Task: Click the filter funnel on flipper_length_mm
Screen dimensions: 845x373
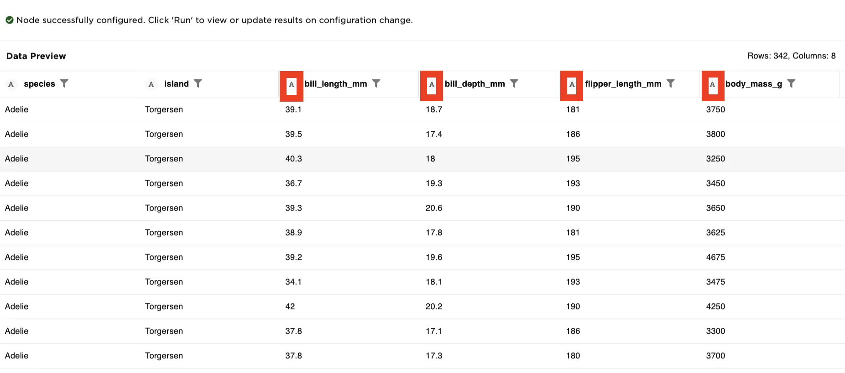Action: point(671,83)
